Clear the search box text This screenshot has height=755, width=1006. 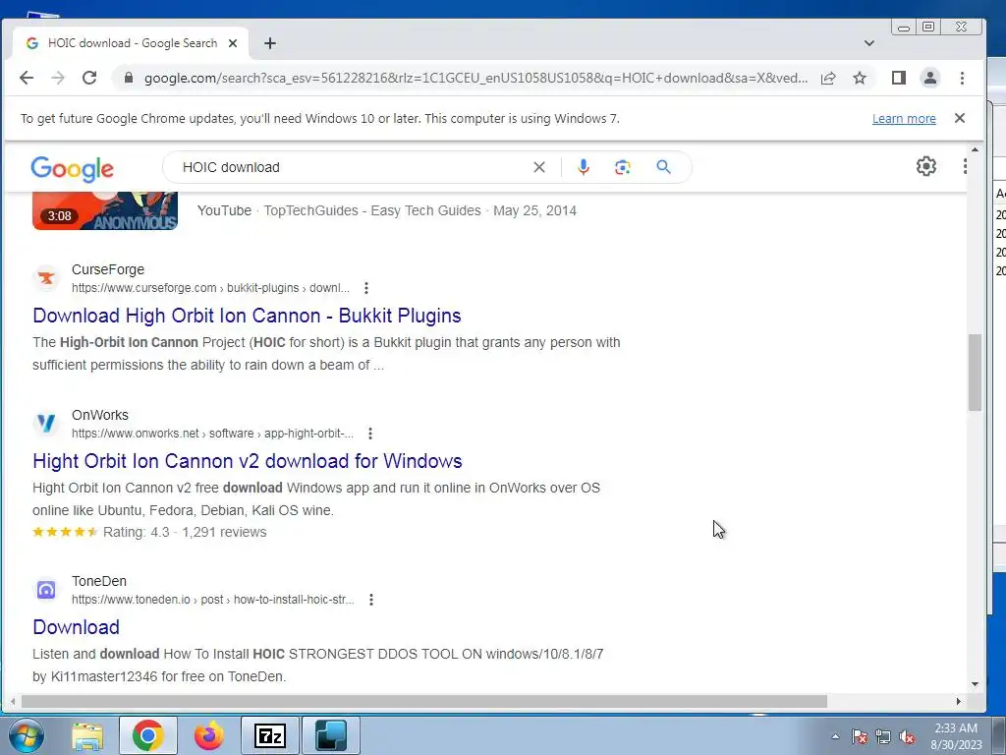coord(539,167)
